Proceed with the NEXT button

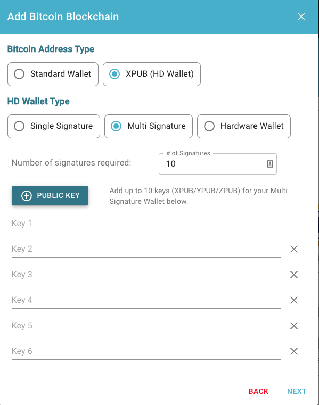pyautogui.click(x=297, y=391)
